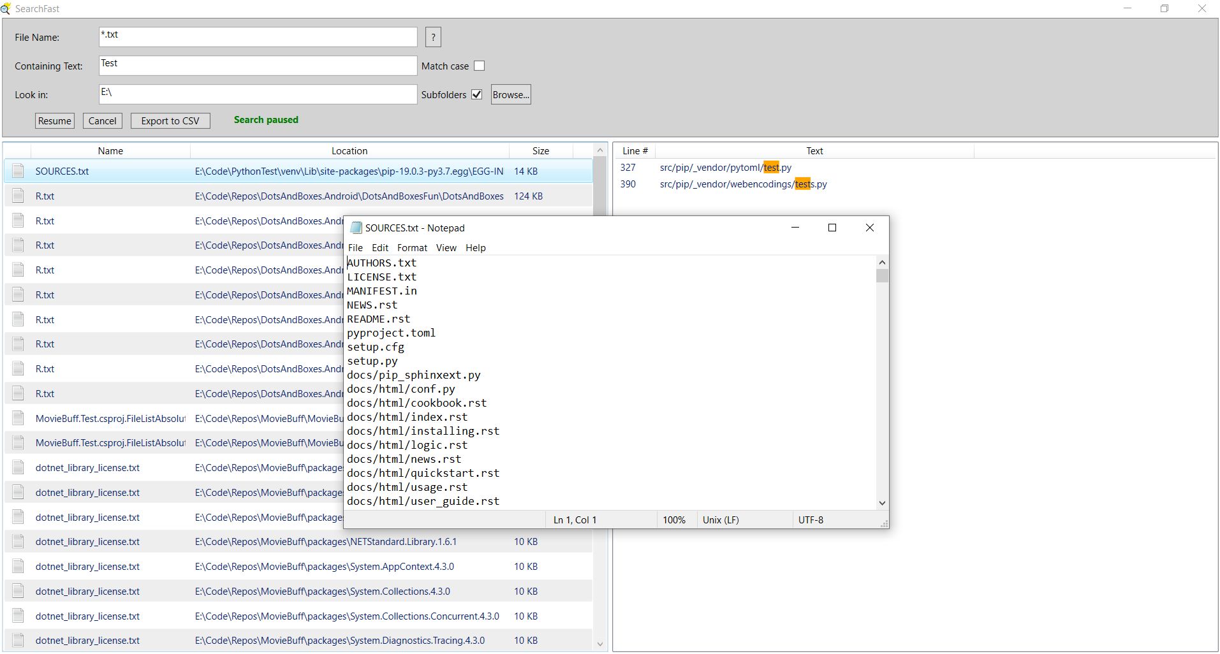Close the SOURCES.txt Notepad window
The width and height of the screenshot is (1220, 654).
869,228
